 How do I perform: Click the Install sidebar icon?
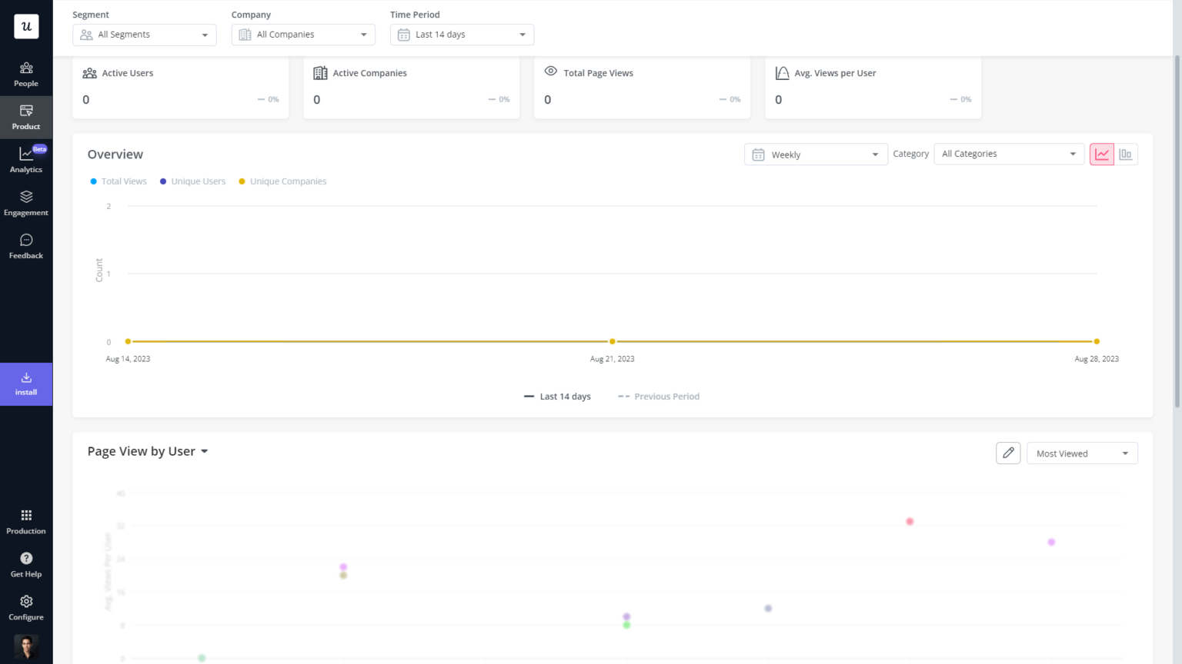[x=26, y=383]
